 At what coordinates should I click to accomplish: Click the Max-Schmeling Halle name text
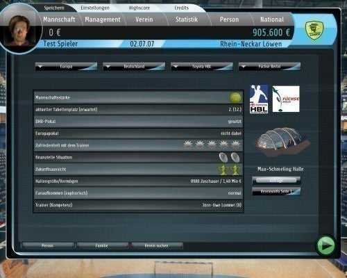coord(280,169)
